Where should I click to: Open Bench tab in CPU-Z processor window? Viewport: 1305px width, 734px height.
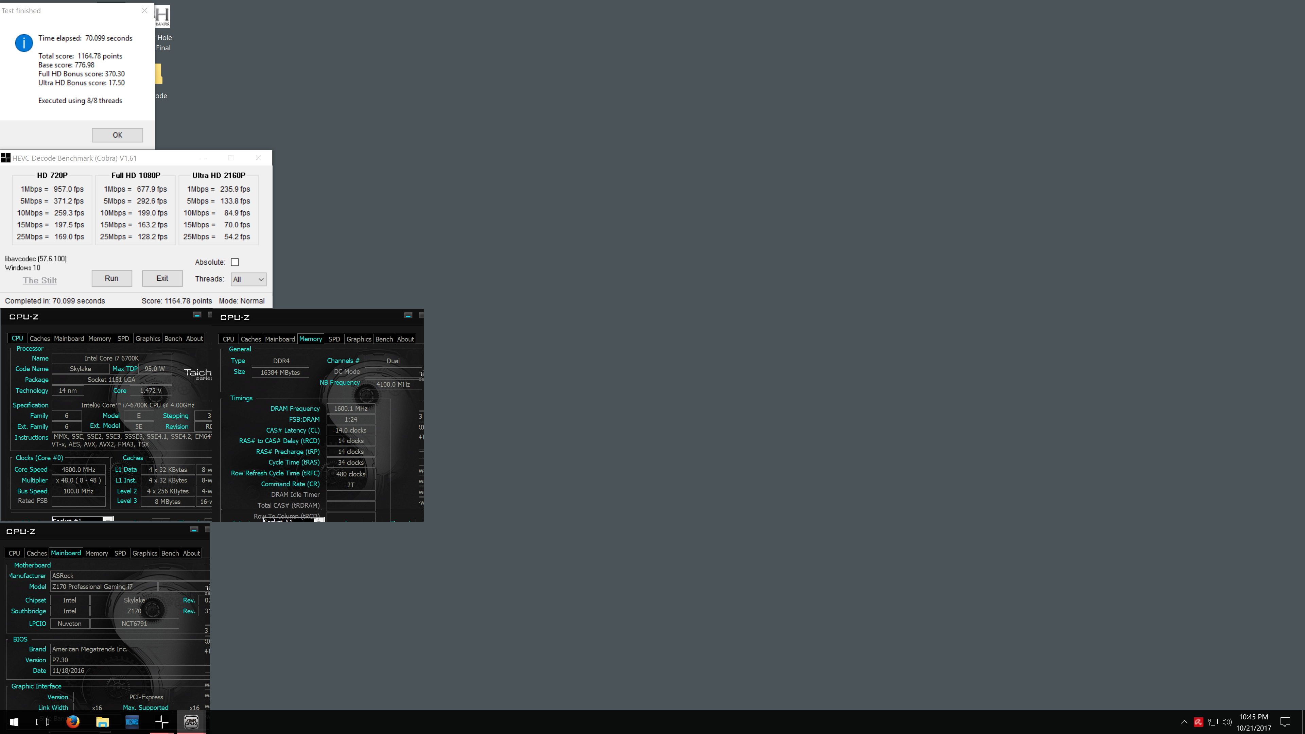click(173, 338)
